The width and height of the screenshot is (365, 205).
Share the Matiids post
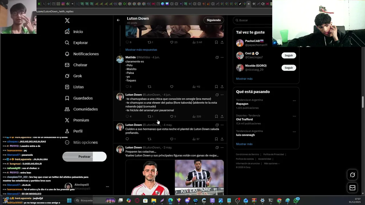point(222,87)
